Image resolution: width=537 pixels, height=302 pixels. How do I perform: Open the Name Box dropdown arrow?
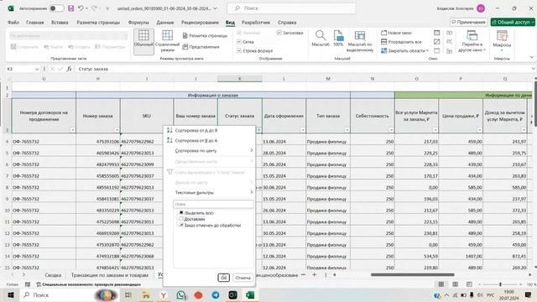tap(37, 69)
